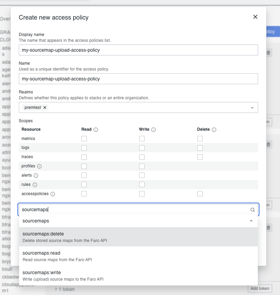Click the info icon beside alerts resource
The width and height of the screenshot is (280, 295).
click(x=36, y=176)
